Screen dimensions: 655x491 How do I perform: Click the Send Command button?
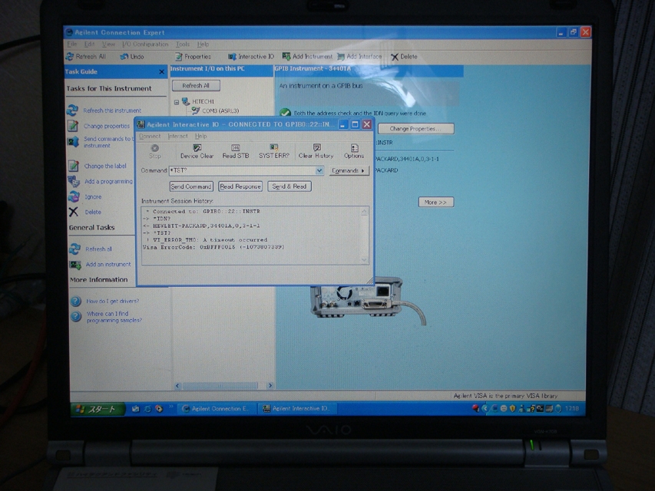click(191, 186)
